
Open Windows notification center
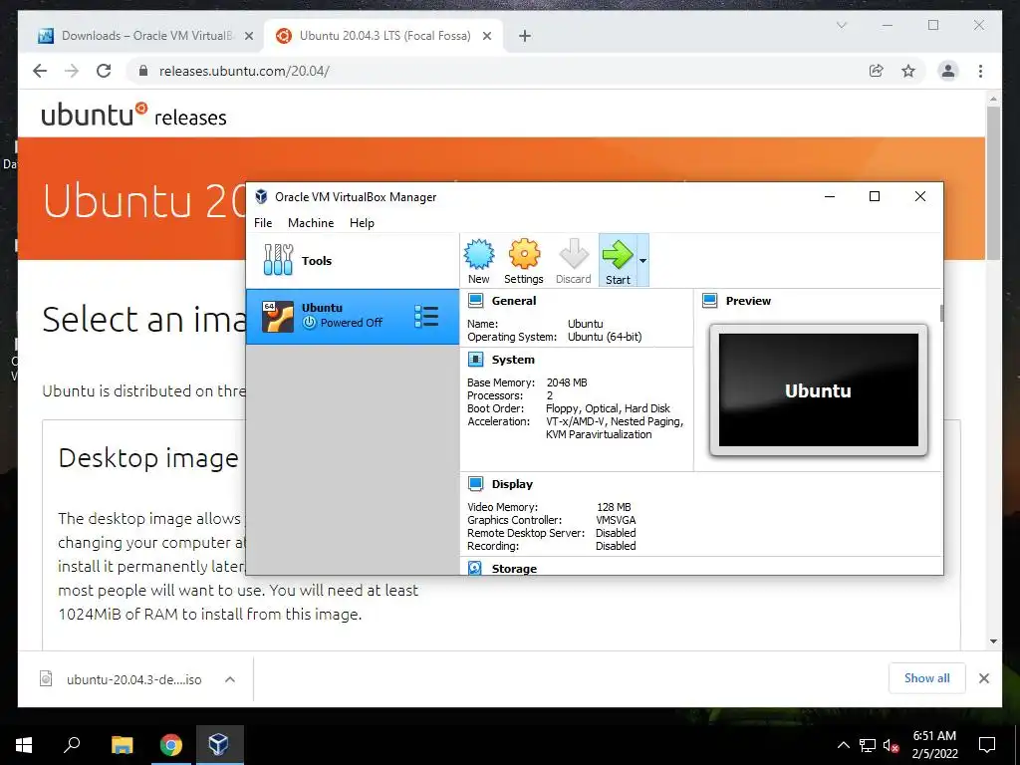point(987,745)
